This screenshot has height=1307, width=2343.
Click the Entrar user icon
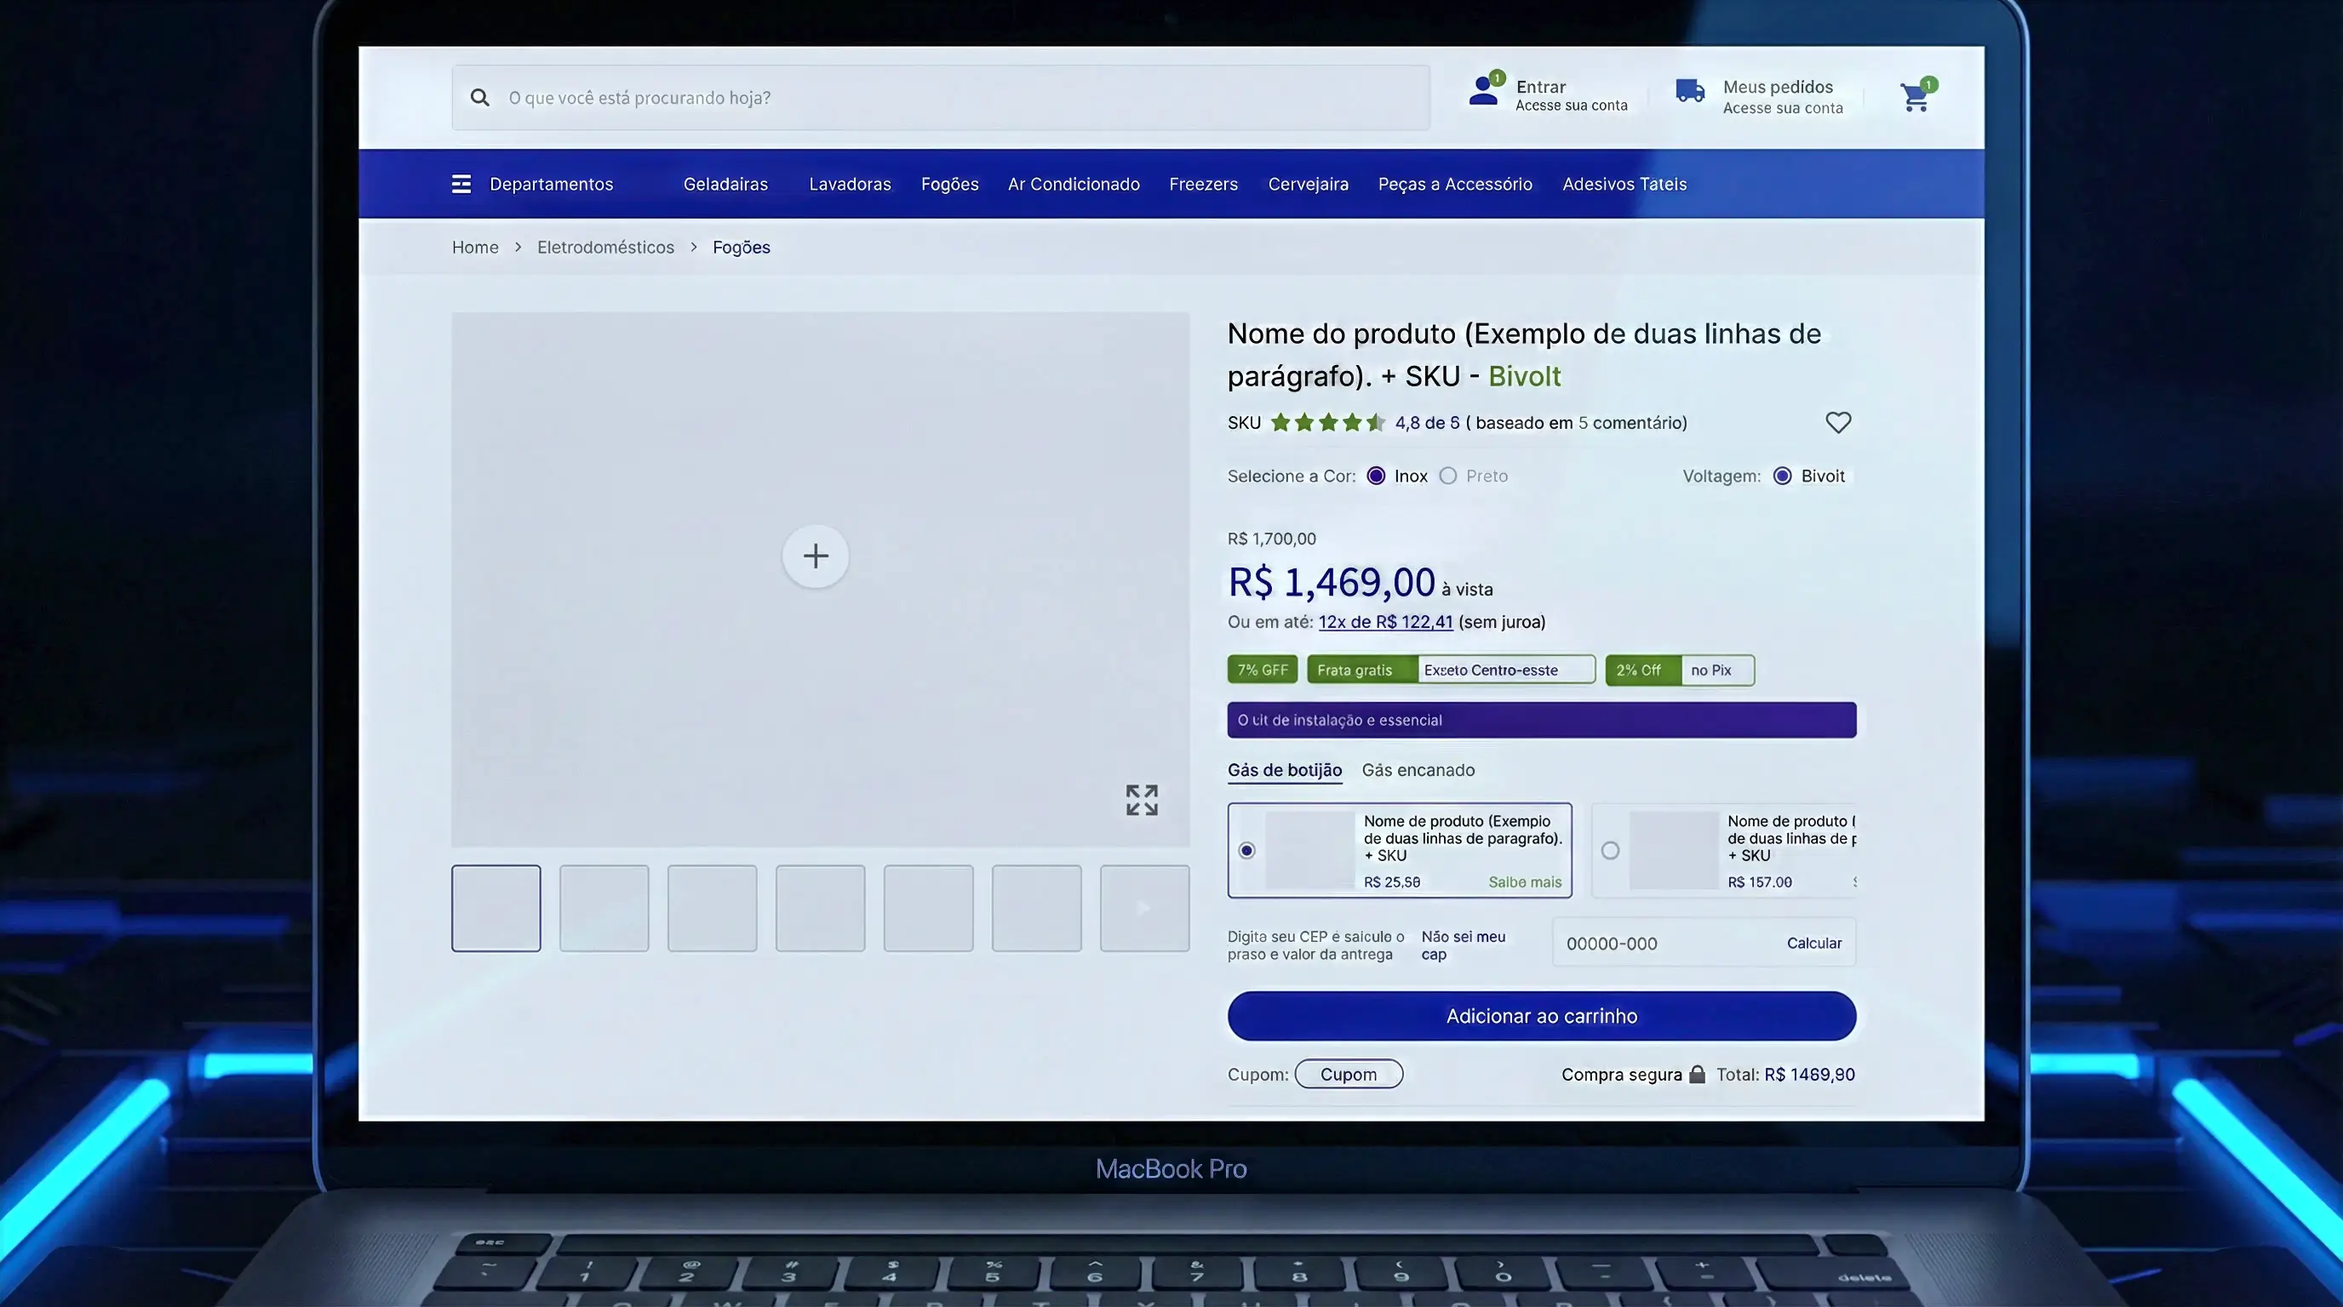(x=1481, y=92)
